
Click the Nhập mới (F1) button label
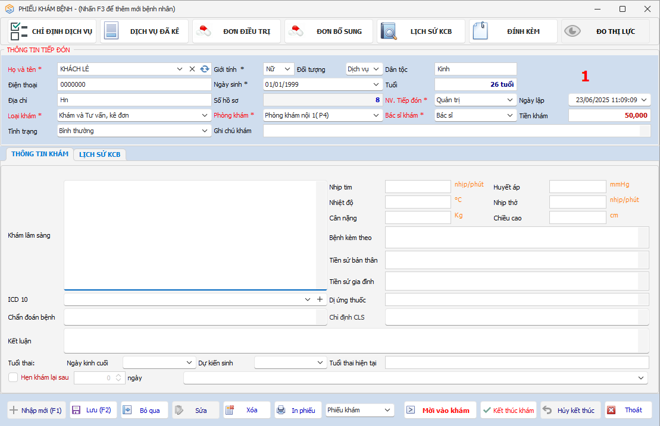coord(42,411)
